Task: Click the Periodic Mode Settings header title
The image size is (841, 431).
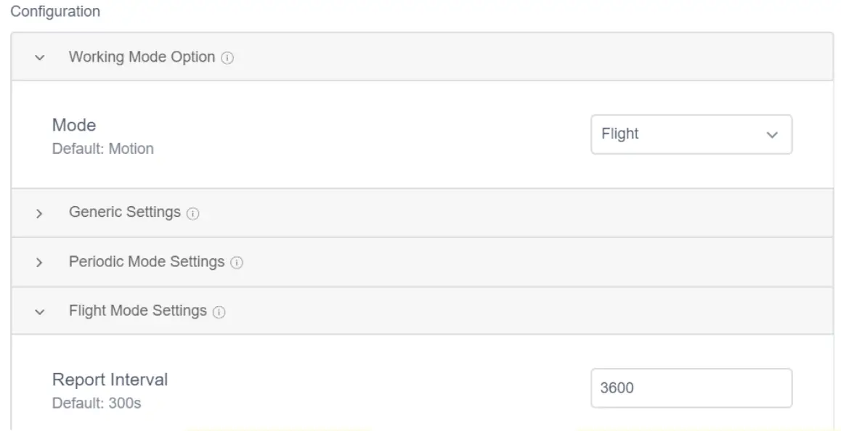Action: pyautogui.click(x=147, y=262)
